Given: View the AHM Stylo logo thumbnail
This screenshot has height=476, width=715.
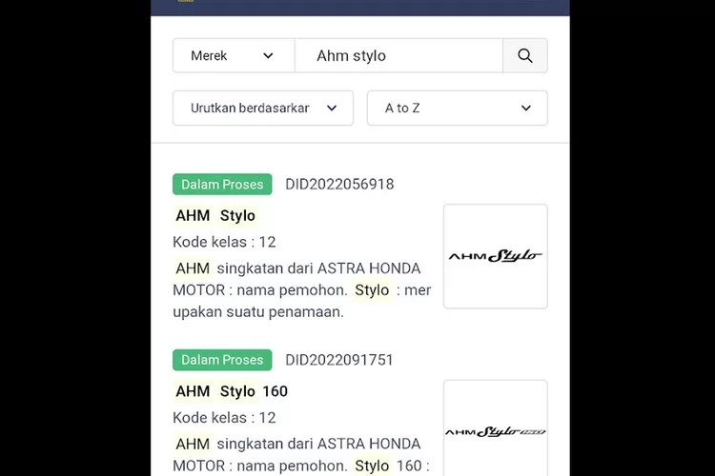Looking at the screenshot, I should coord(495,256).
